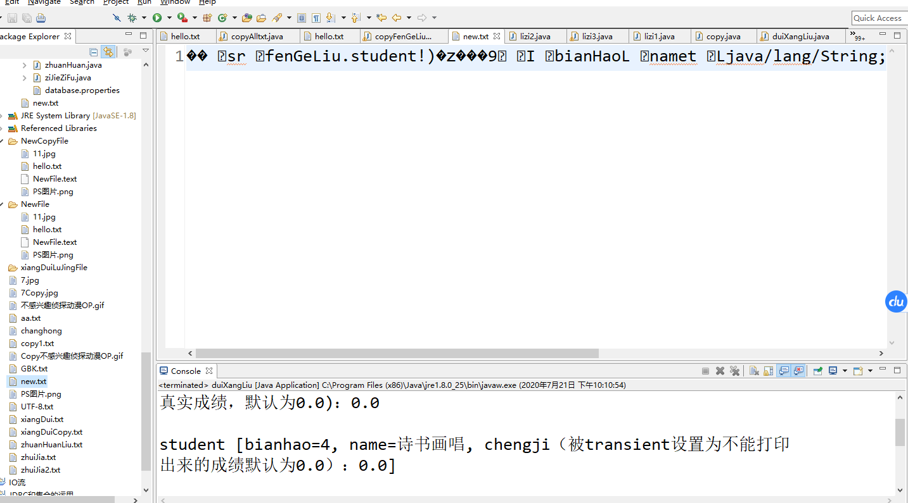Click Remove Launch icon in Console
The height and width of the screenshot is (503, 908).
720,371
